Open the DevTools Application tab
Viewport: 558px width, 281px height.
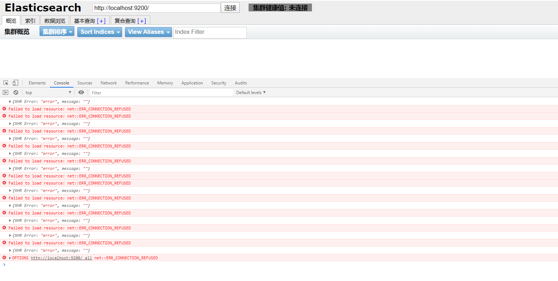click(192, 83)
